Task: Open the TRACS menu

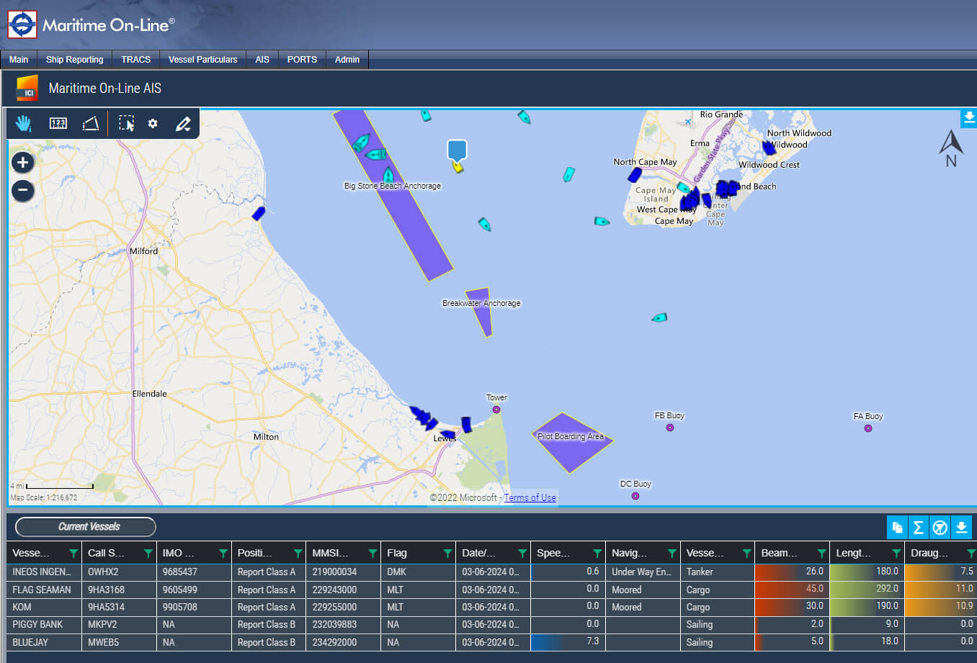Action: pyautogui.click(x=136, y=60)
